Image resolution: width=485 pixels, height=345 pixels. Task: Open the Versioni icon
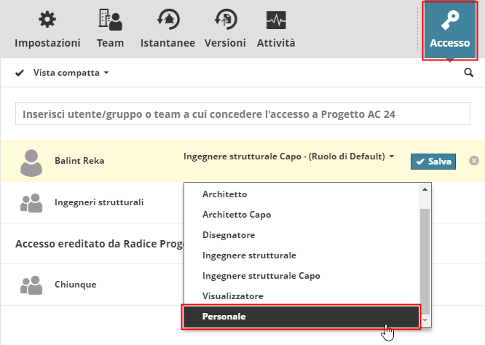[x=225, y=20]
